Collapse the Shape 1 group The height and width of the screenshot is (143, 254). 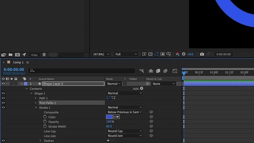click(x=31, y=94)
